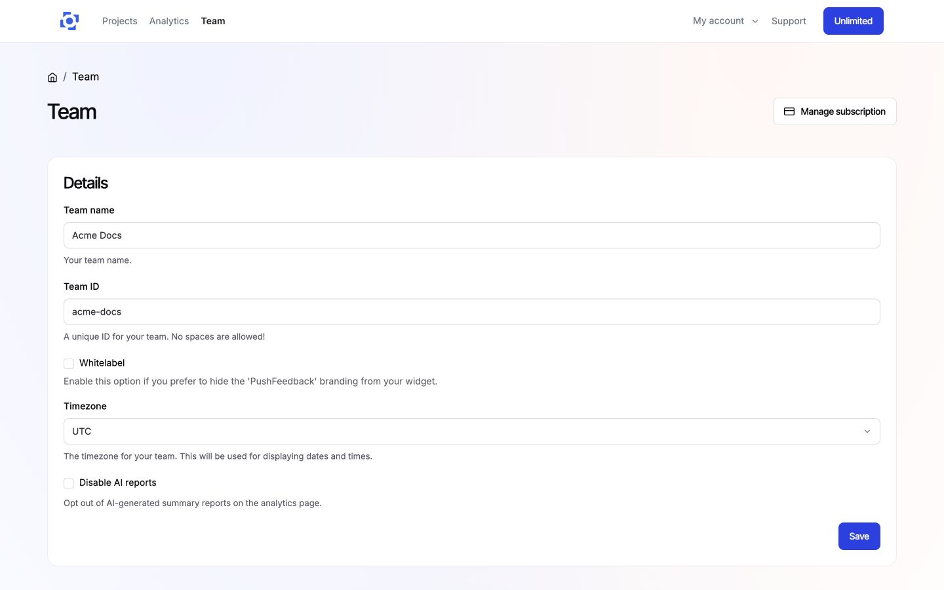Expand the My account menu
Screen dimensions: 944x590
tap(725, 21)
